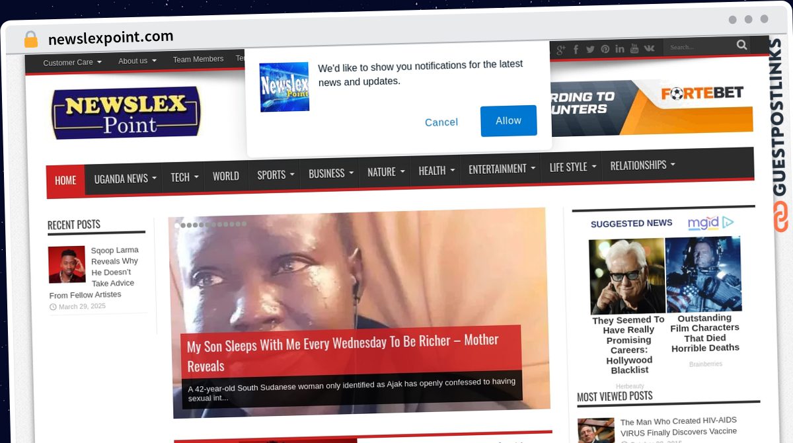Open the Pinterest social icon

(x=605, y=50)
